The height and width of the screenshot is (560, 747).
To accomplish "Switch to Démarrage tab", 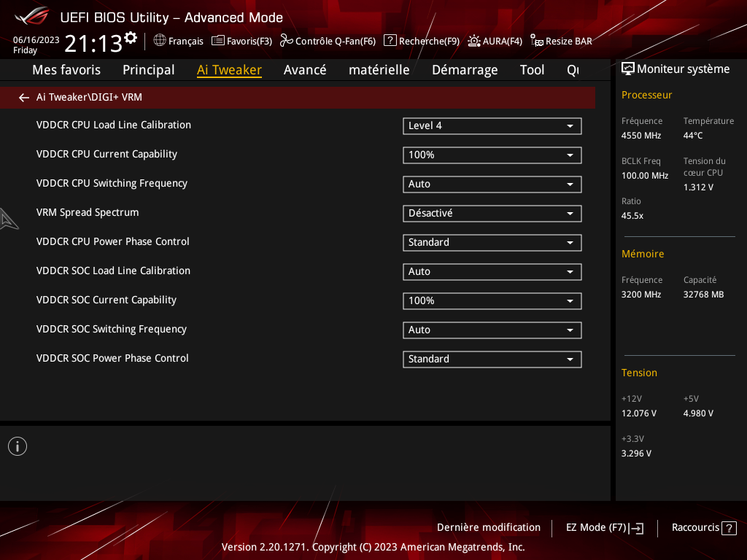I will pyautogui.click(x=465, y=70).
